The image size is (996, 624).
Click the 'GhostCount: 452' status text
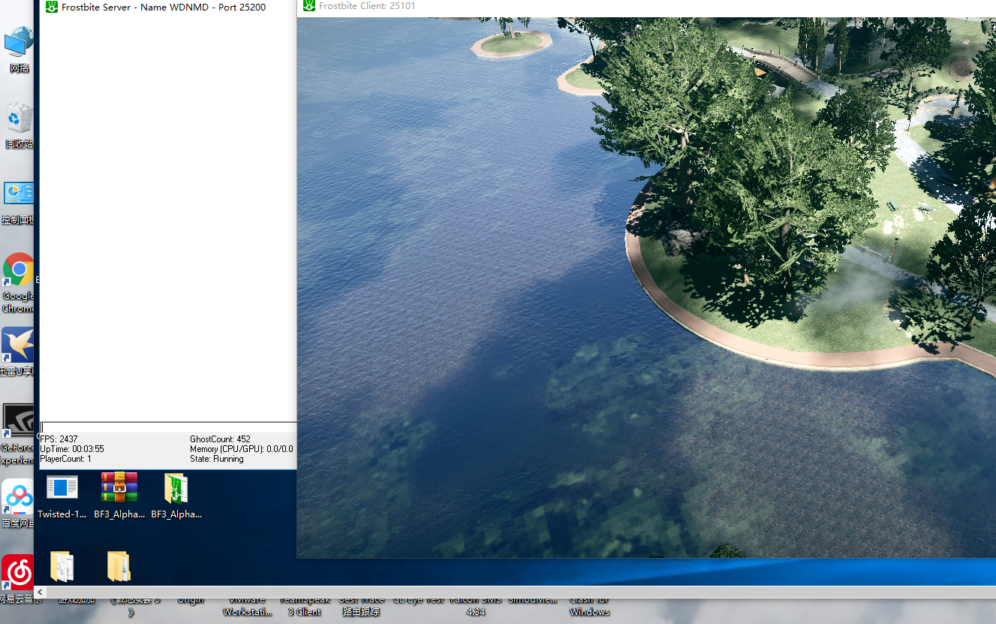point(220,439)
